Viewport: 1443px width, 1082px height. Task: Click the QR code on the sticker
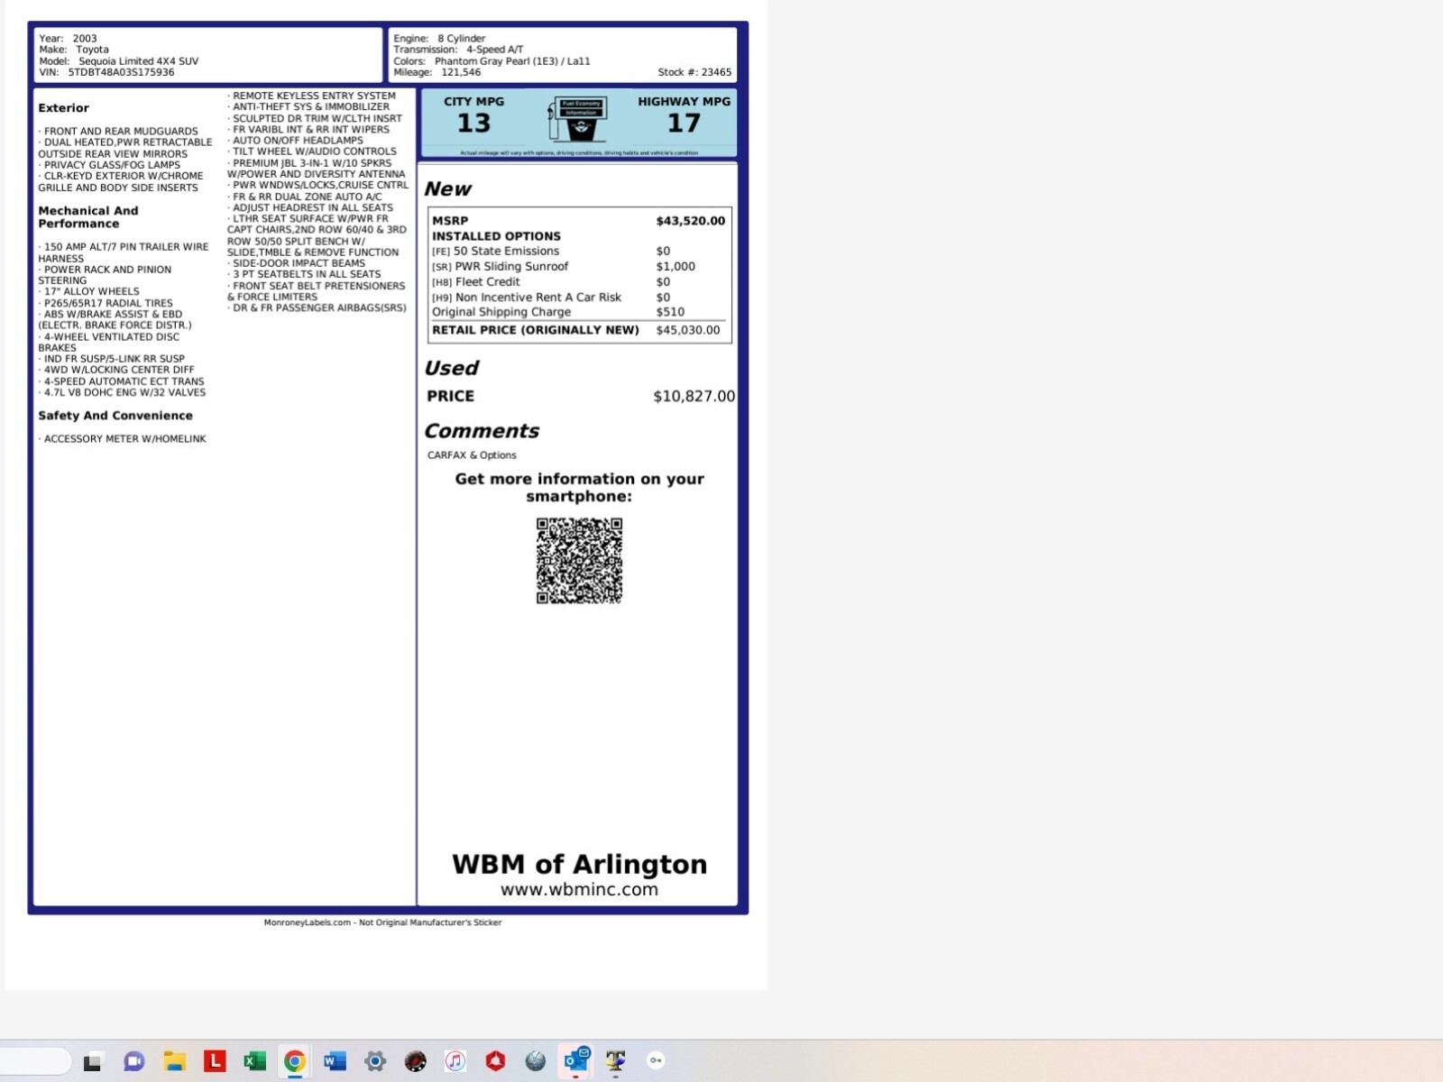coord(579,561)
